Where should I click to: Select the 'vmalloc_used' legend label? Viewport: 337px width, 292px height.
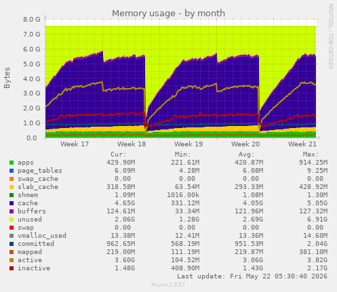click(x=42, y=236)
